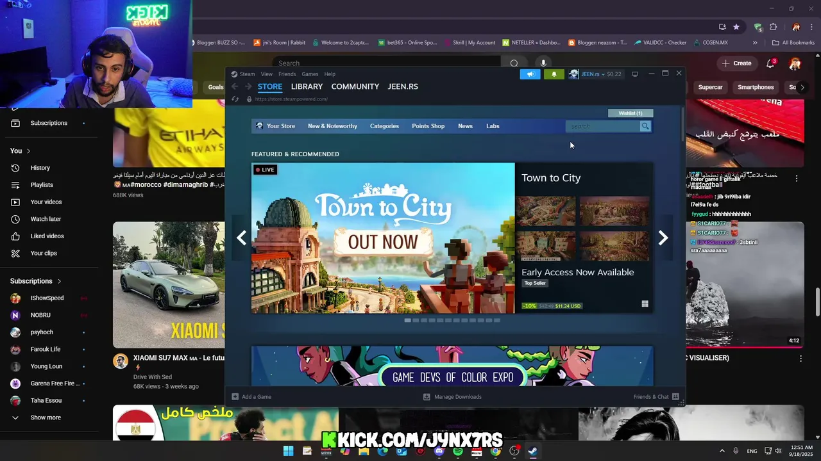Click the Add a Game plus icon

pyautogui.click(x=235, y=396)
